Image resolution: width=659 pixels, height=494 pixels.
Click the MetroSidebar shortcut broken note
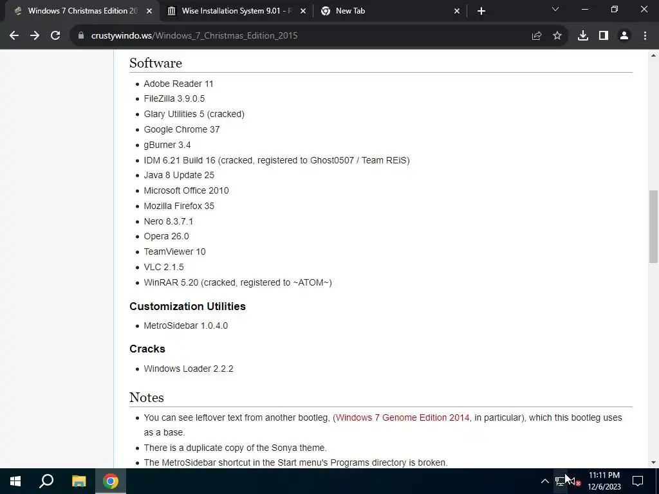point(295,462)
